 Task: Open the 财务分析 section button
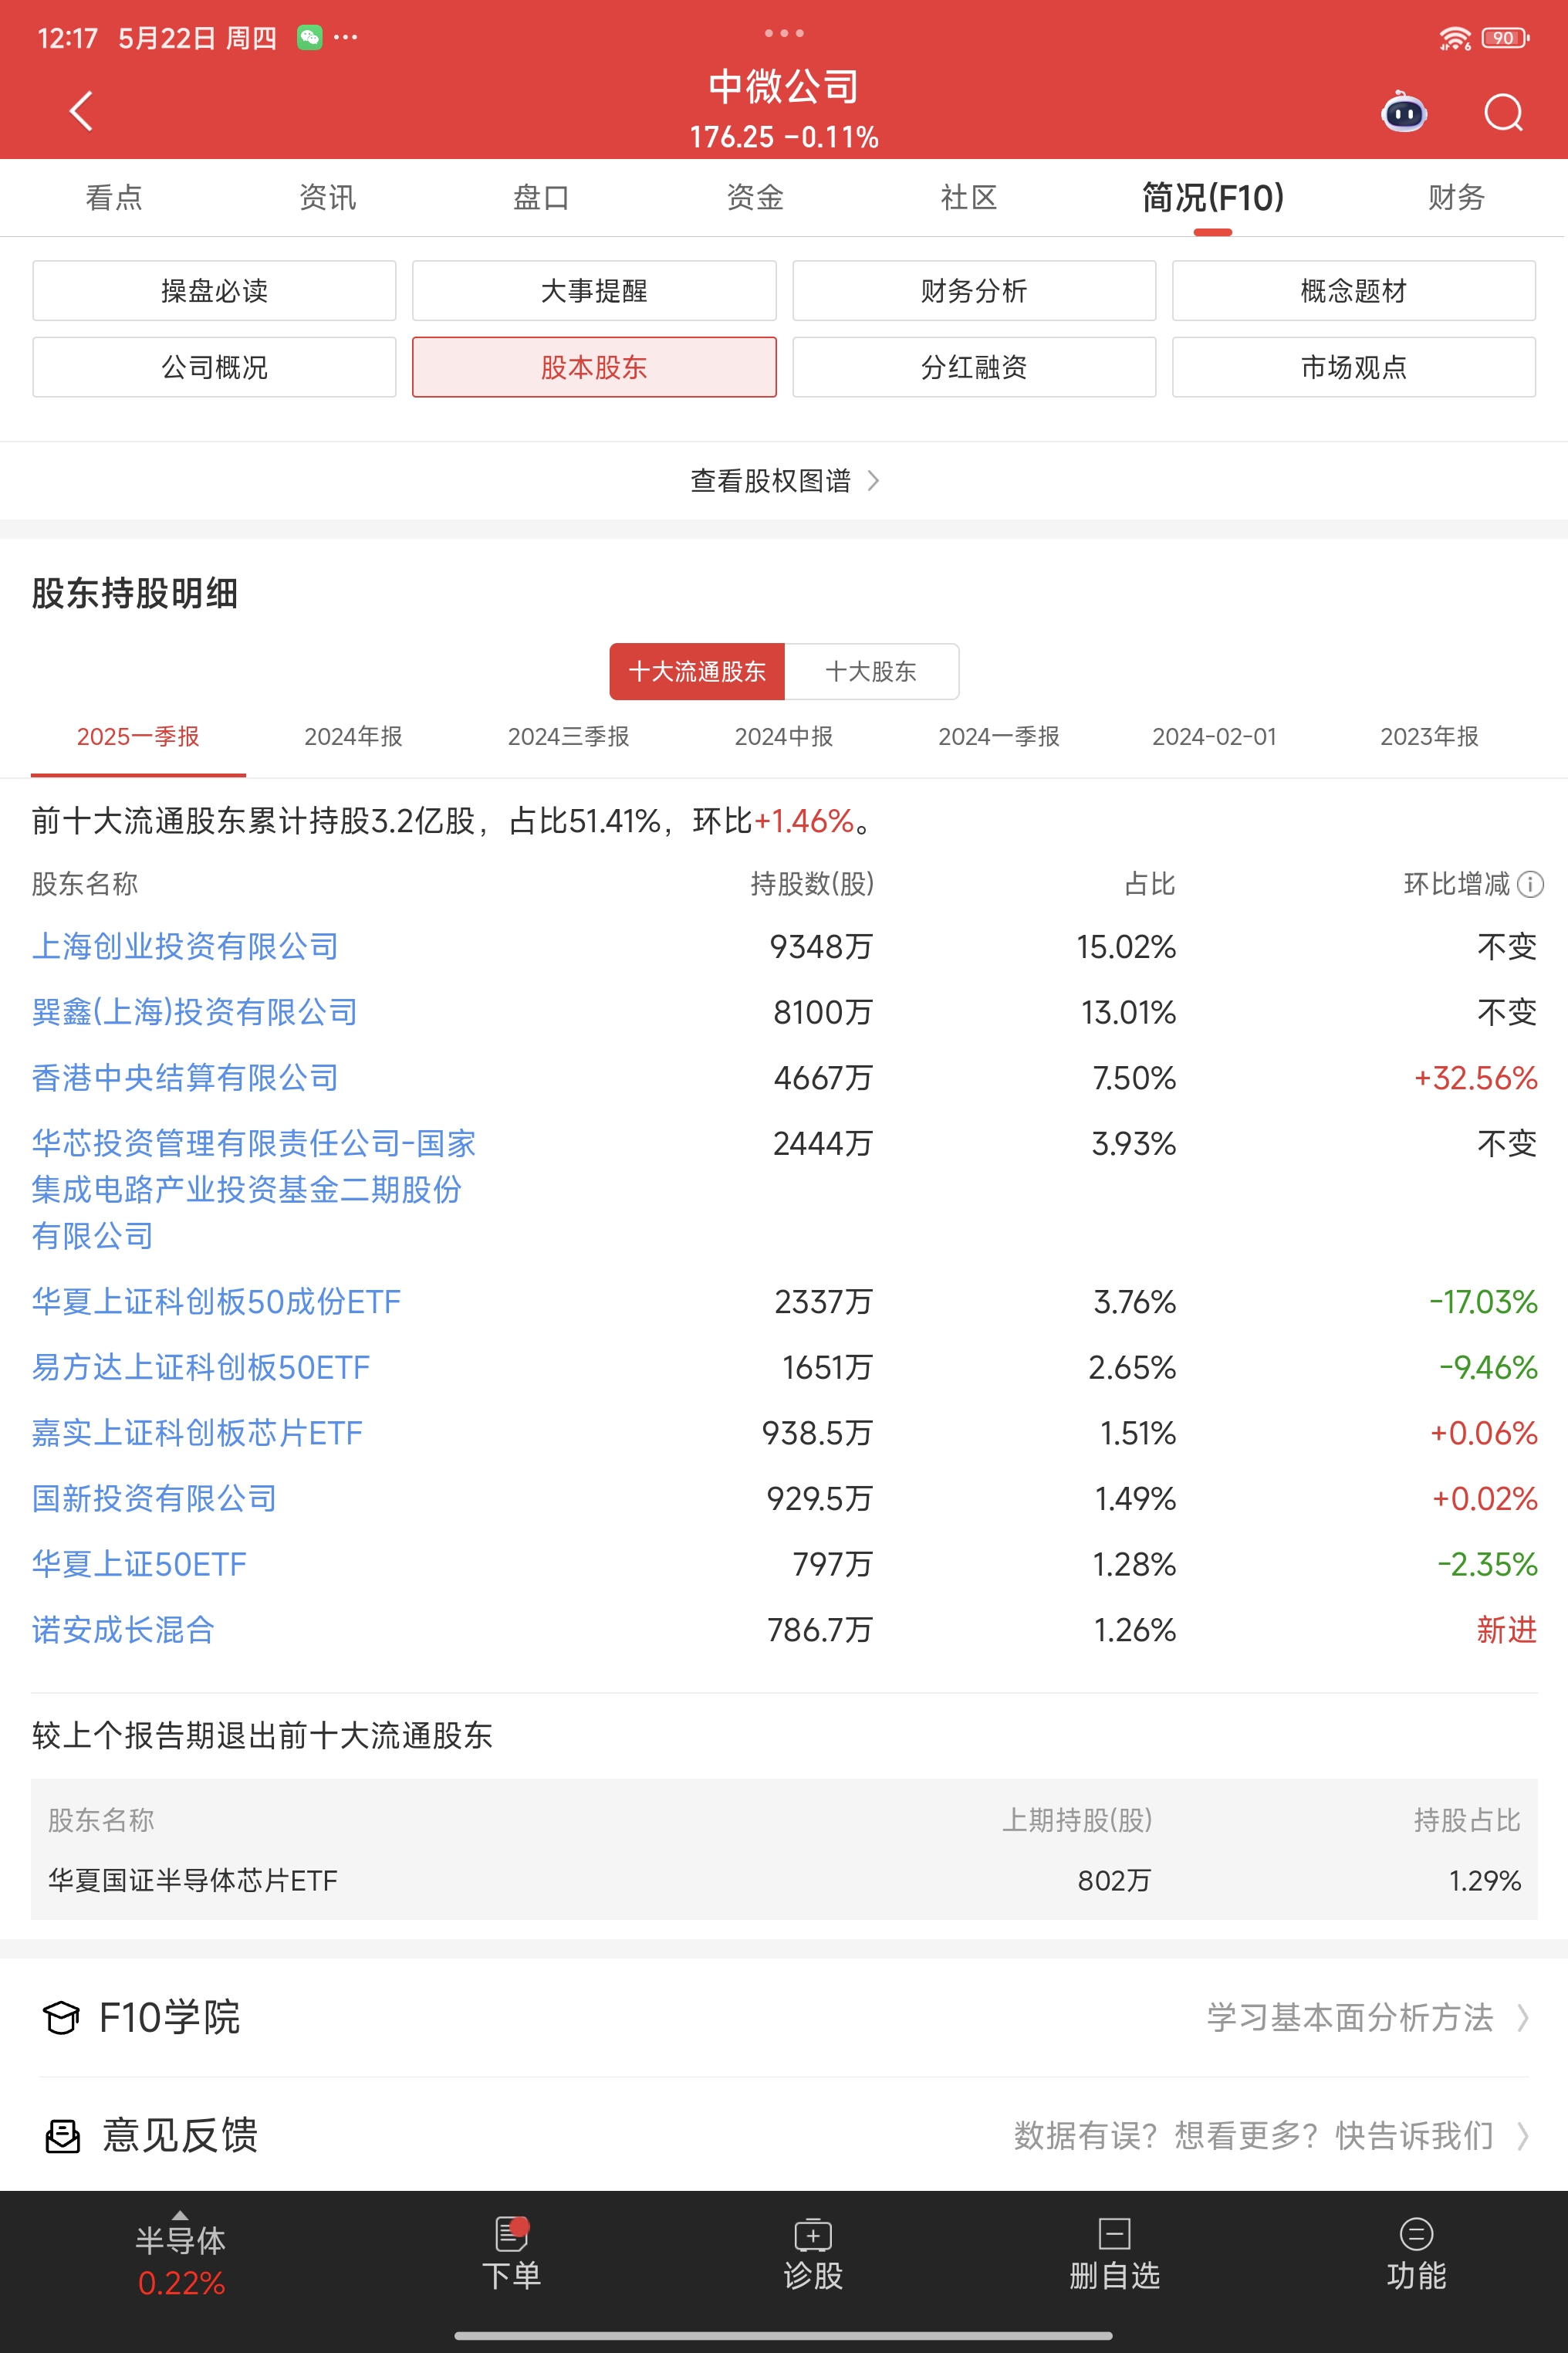click(x=974, y=291)
